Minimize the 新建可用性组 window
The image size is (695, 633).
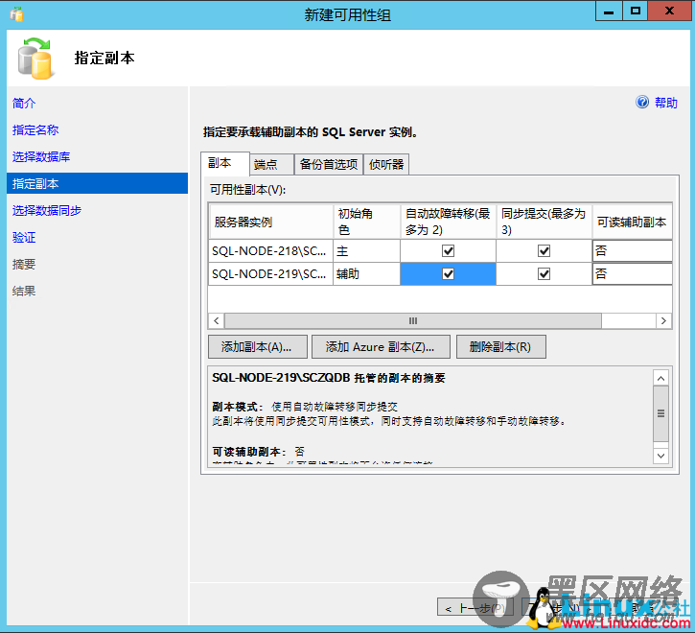[x=609, y=12]
